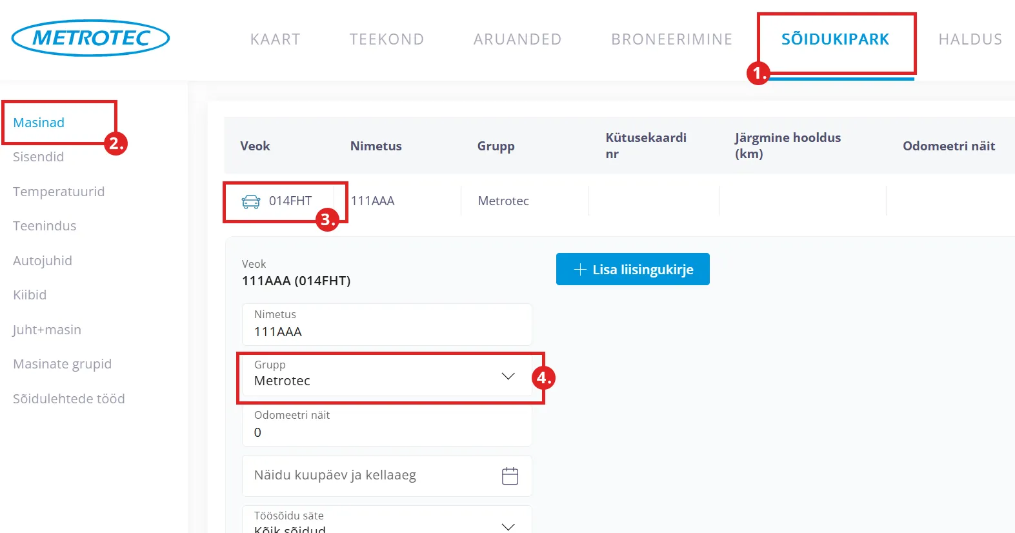Open the Haldus tab
Viewport: 1015px width, 533px height.
[x=970, y=39]
